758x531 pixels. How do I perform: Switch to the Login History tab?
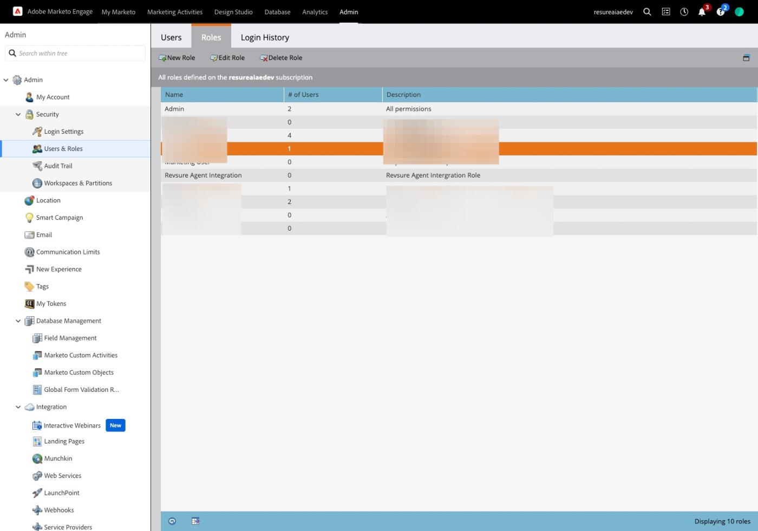tap(265, 37)
